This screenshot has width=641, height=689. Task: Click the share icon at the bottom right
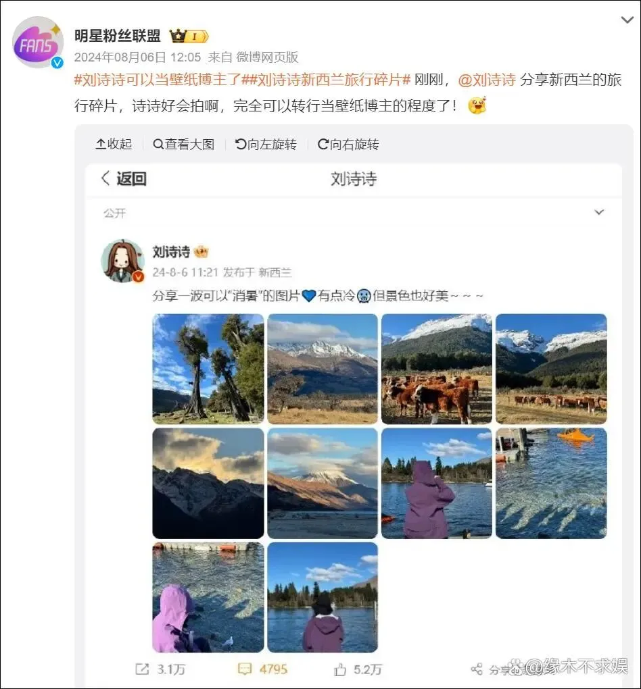(477, 669)
